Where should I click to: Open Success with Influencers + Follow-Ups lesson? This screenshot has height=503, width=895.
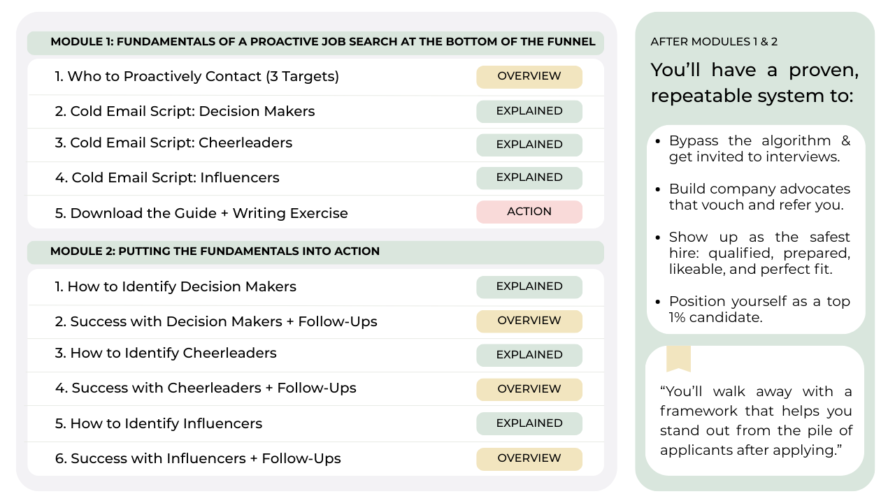(198, 458)
